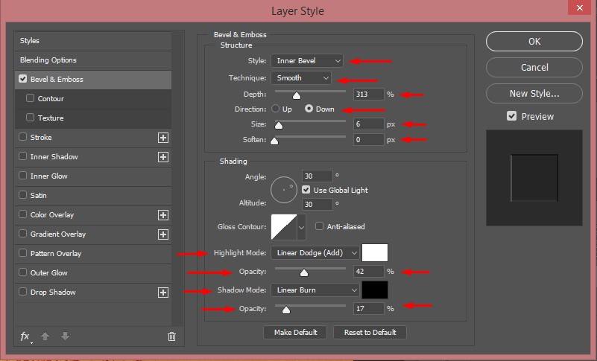
Task: Enable the Inner Glow checkbox
Action: (x=23, y=176)
